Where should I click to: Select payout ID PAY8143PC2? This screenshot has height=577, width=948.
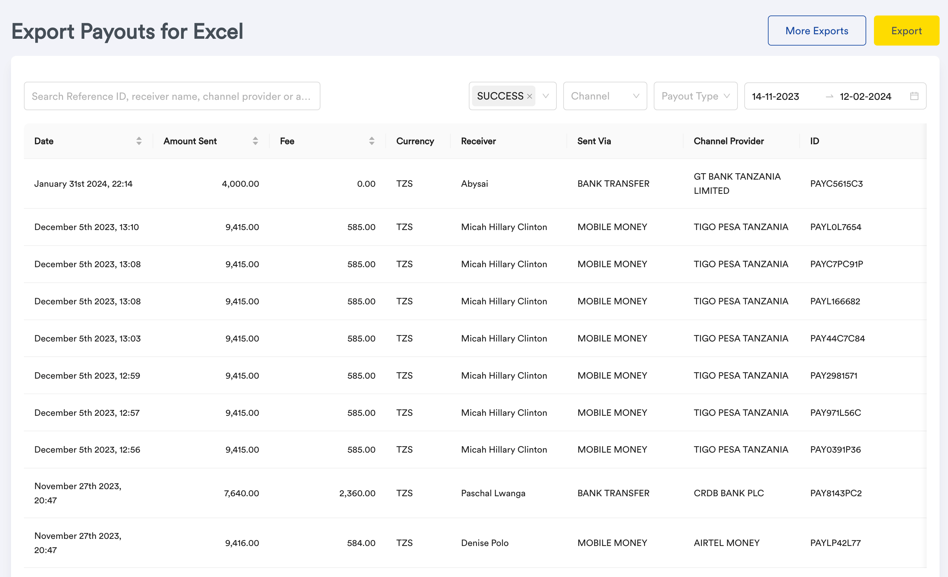(x=836, y=493)
